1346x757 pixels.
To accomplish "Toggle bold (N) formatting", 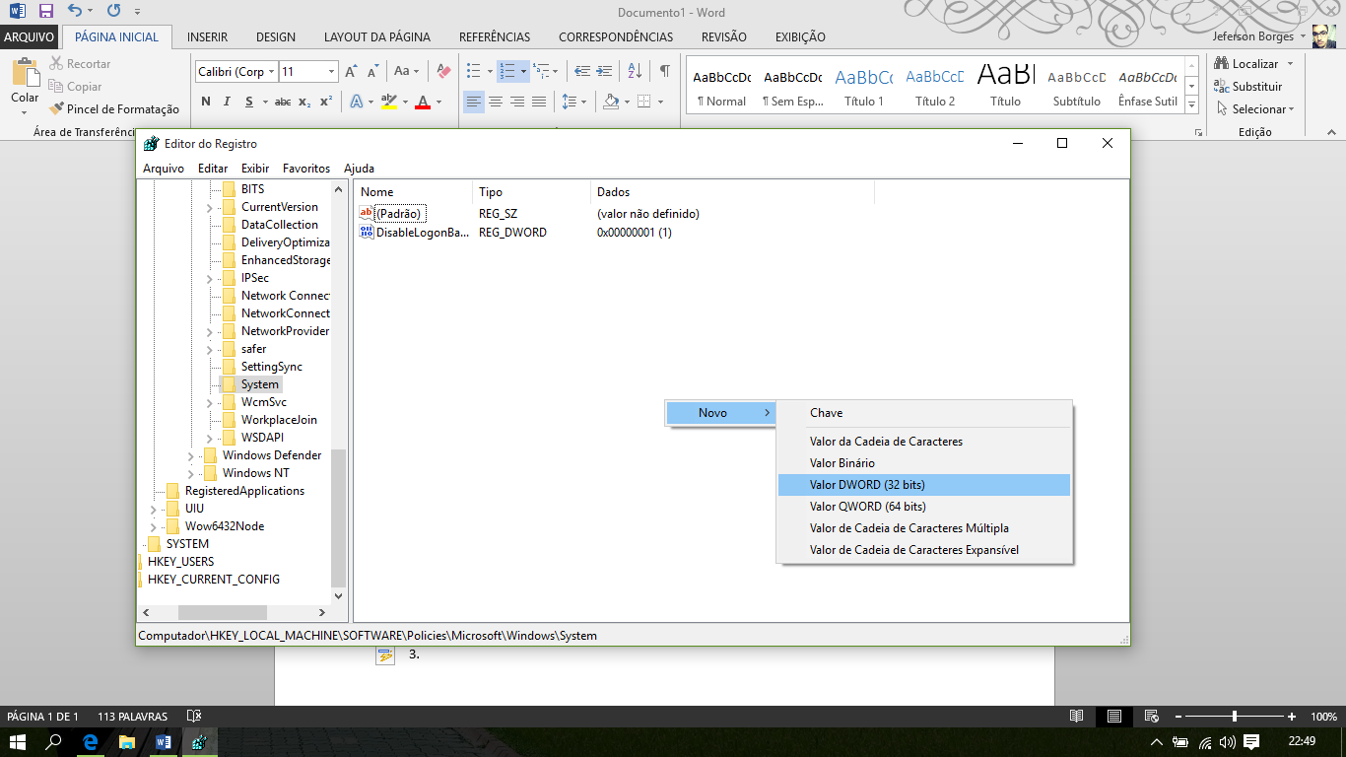I will [x=206, y=102].
